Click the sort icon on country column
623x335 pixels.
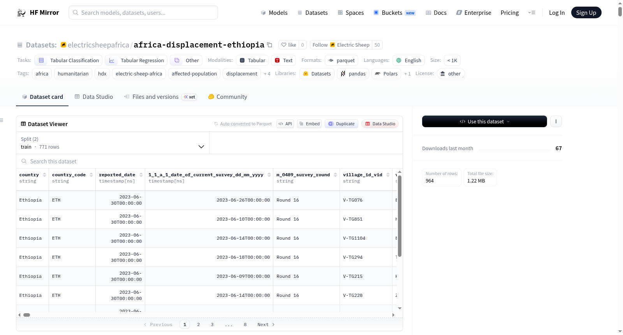[45, 175]
